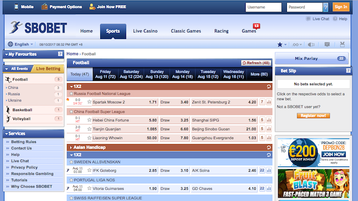358x201 pixels.
Task: Open statistics chart for Liaoning Whowin match
Action: [x=269, y=138]
